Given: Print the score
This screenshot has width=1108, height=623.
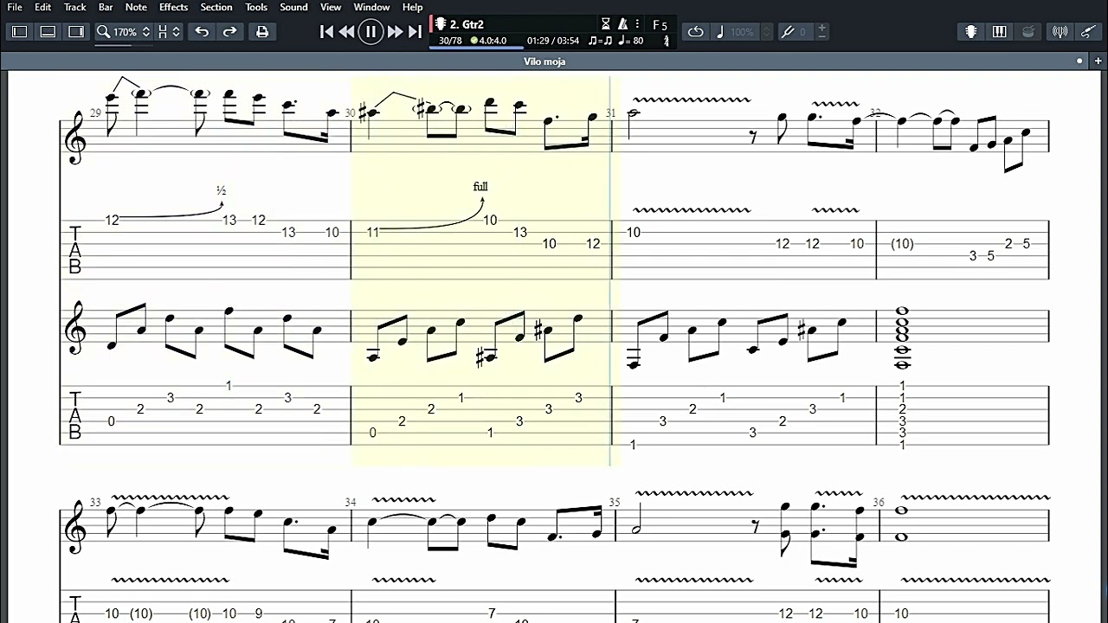Looking at the screenshot, I should click(x=262, y=32).
